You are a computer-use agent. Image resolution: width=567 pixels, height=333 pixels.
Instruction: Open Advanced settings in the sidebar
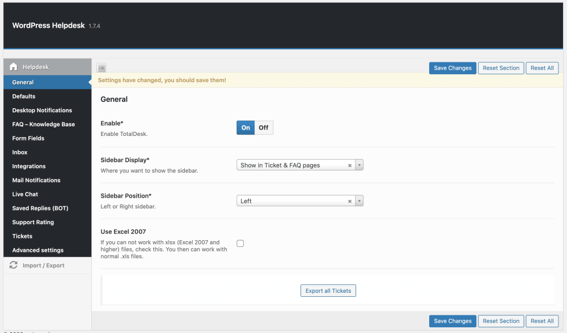37,250
